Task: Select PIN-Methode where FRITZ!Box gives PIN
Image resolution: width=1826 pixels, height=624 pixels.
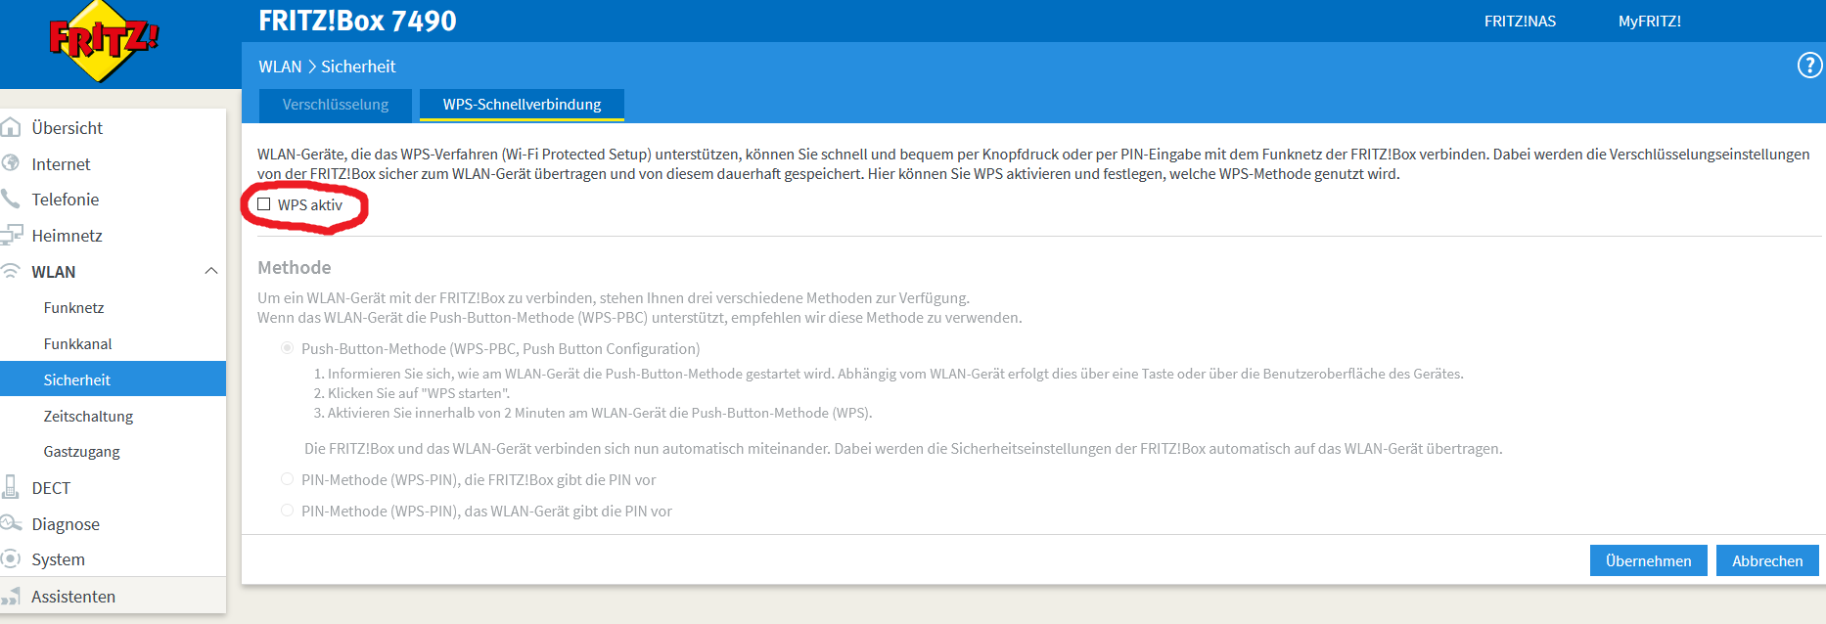Action: 288,479
